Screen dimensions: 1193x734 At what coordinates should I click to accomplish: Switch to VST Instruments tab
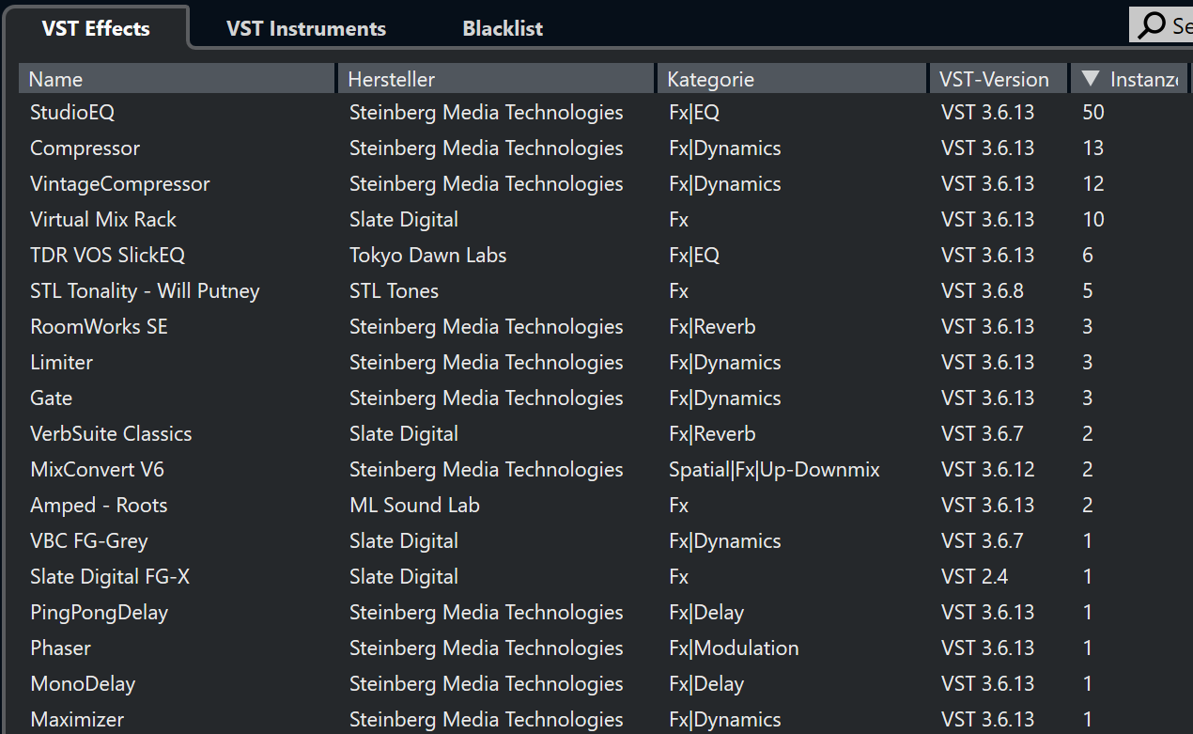tap(305, 28)
